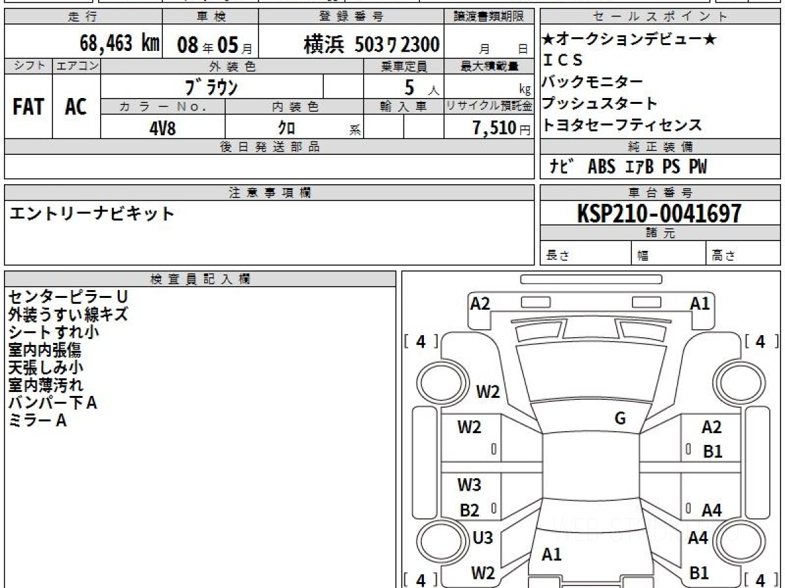Click the 68,463 km mileage value
The width and height of the screenshot is (785, 588).
(x=119, y=44)
